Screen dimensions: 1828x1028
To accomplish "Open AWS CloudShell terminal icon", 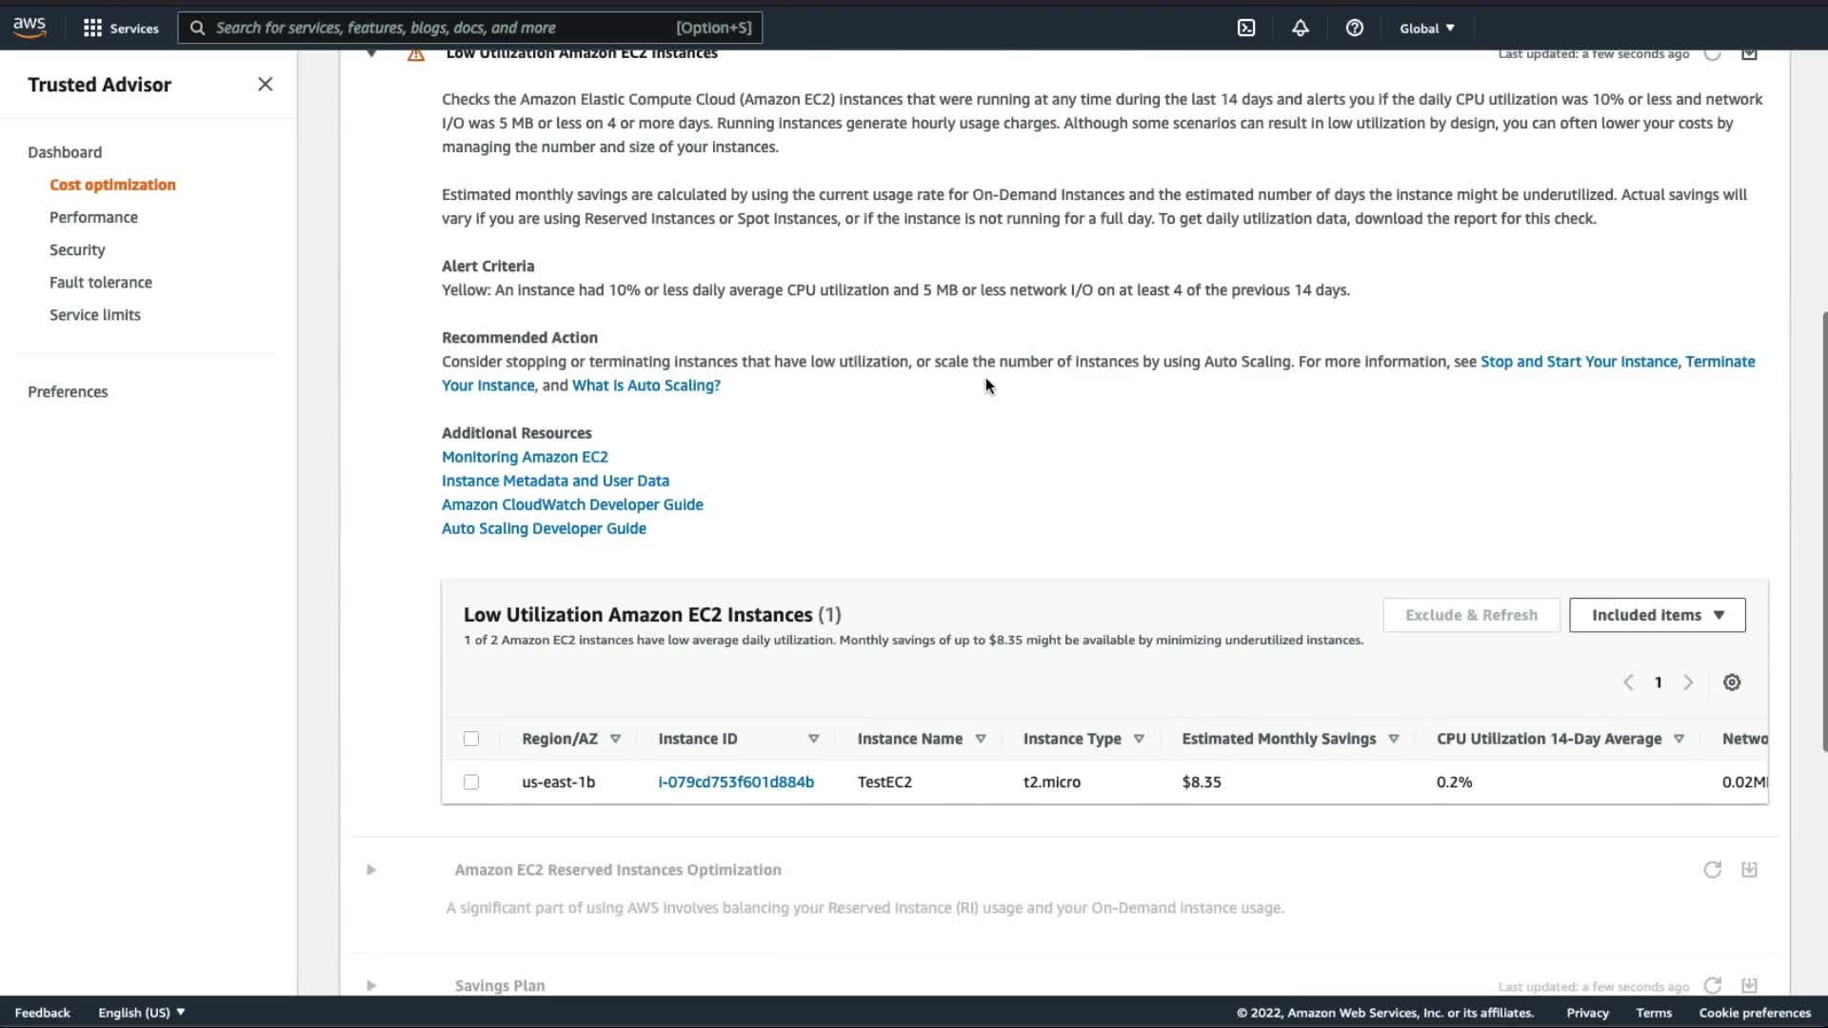I will [x=1246, y=28].
